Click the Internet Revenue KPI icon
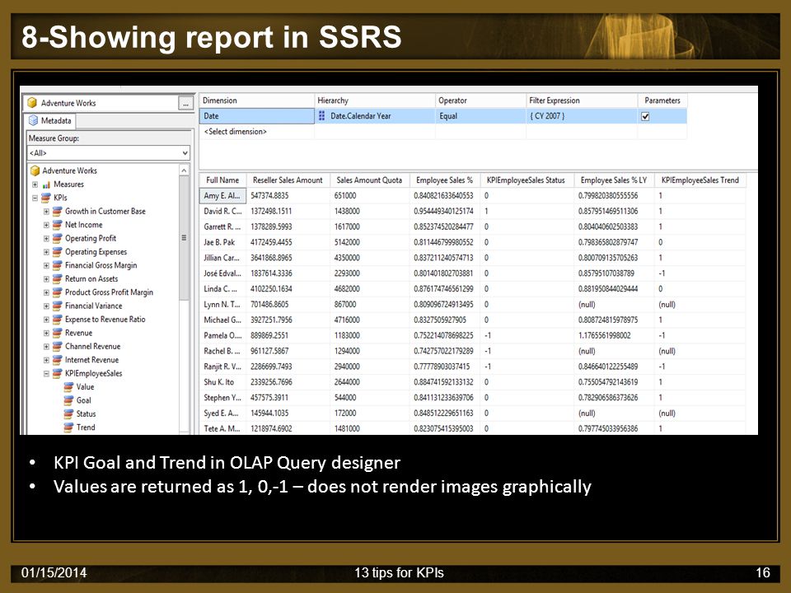Screen dimensions: 791x593 (58, 360)
